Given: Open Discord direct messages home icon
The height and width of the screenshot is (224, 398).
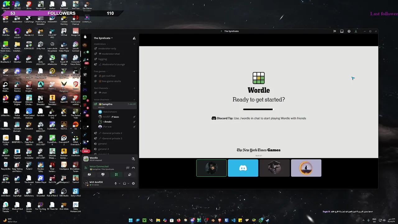Looking at the screenshot, I should (85, 37).
